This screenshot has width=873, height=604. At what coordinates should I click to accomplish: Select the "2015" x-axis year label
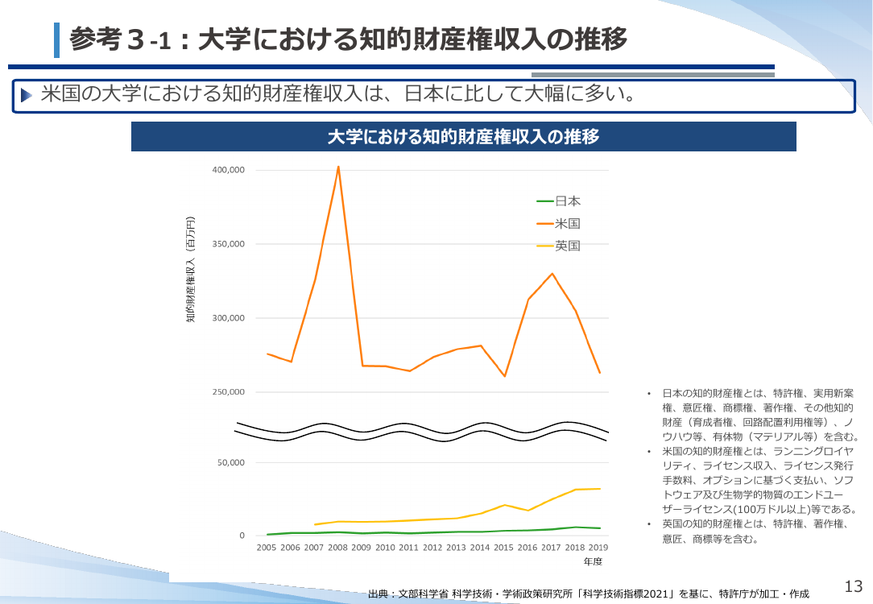coord(503,548)
